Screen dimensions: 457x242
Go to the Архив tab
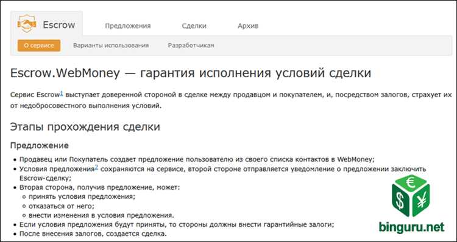click(x=248, y=26)
